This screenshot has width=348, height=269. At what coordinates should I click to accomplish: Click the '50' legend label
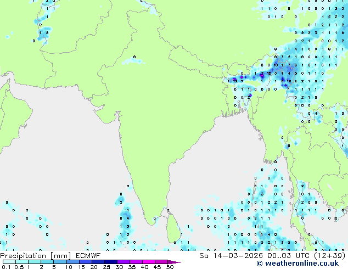pos(170,267)
